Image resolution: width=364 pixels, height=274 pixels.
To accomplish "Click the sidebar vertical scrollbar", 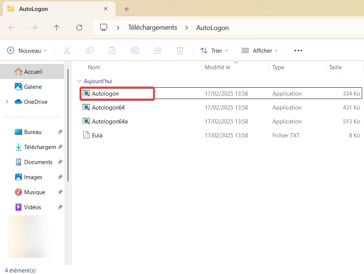I will click(68, 125).
